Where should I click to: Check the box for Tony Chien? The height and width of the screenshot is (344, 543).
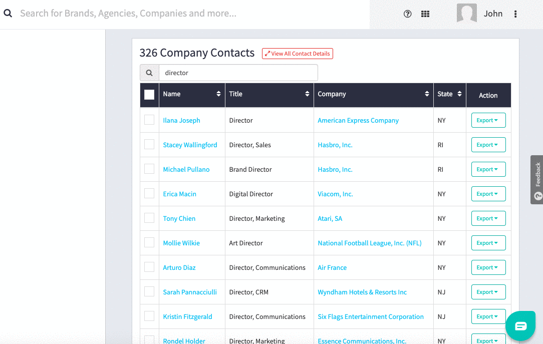pyautogui.click(x=149, y=218)
